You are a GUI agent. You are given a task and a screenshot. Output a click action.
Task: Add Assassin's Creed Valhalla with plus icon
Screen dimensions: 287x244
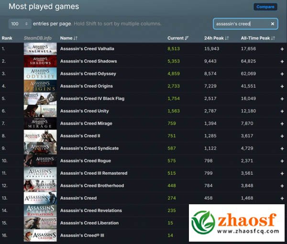(282, 49)
